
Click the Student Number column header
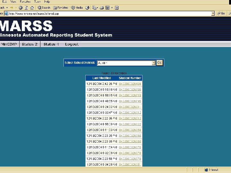click(x=130, y=78)
